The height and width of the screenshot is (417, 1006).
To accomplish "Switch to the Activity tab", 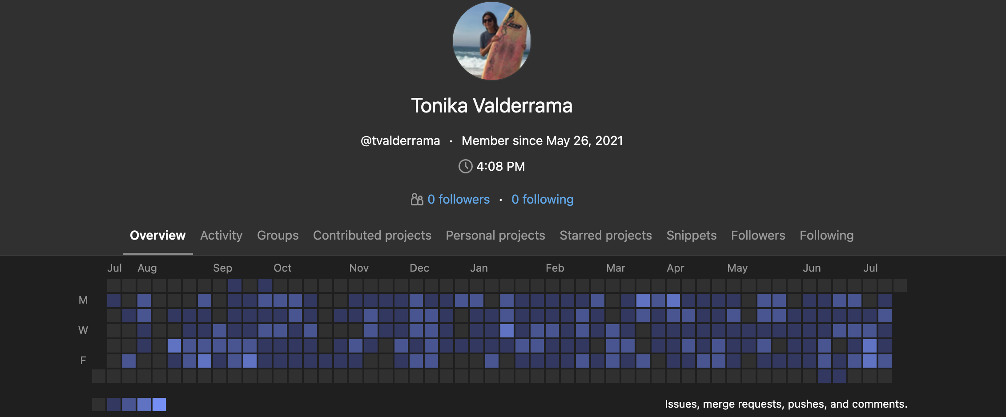I will [x=221, y=235].
